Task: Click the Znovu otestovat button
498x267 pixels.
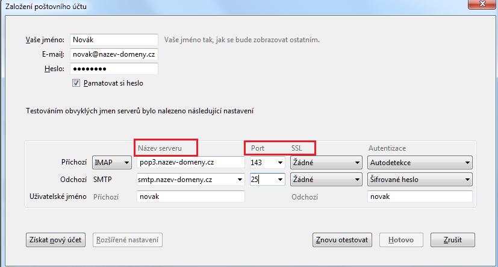Action: click(342, 240)
